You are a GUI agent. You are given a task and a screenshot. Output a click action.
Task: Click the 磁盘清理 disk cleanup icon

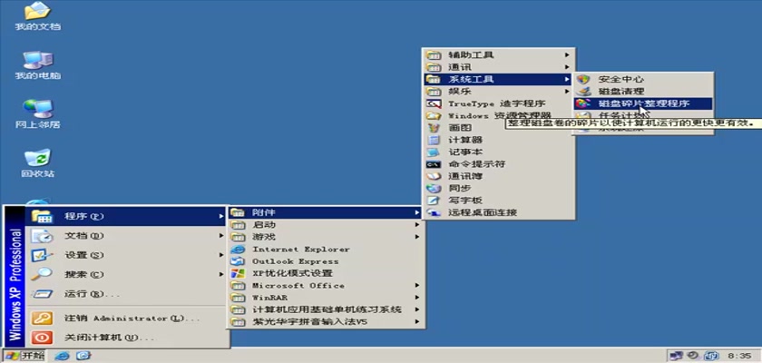582,92
